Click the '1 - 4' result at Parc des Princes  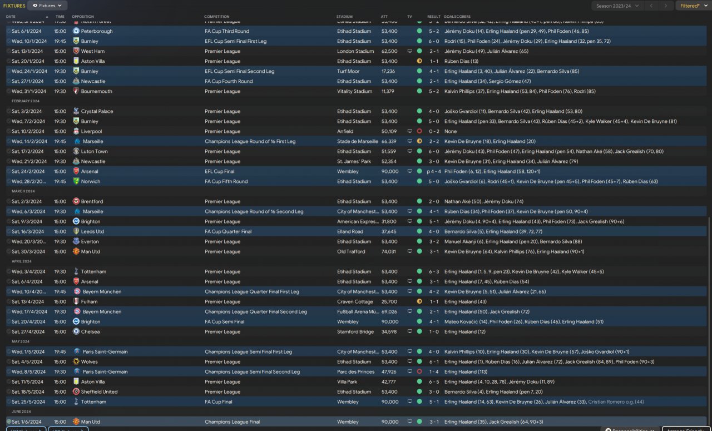[x=434, y=371]
